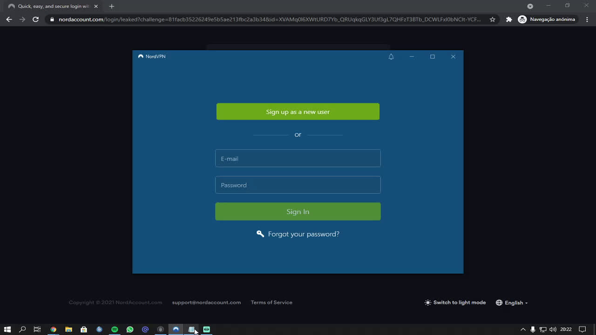Open File Explorer from the taskbar
Screen dimensions: 596x335
click(68, 329)
